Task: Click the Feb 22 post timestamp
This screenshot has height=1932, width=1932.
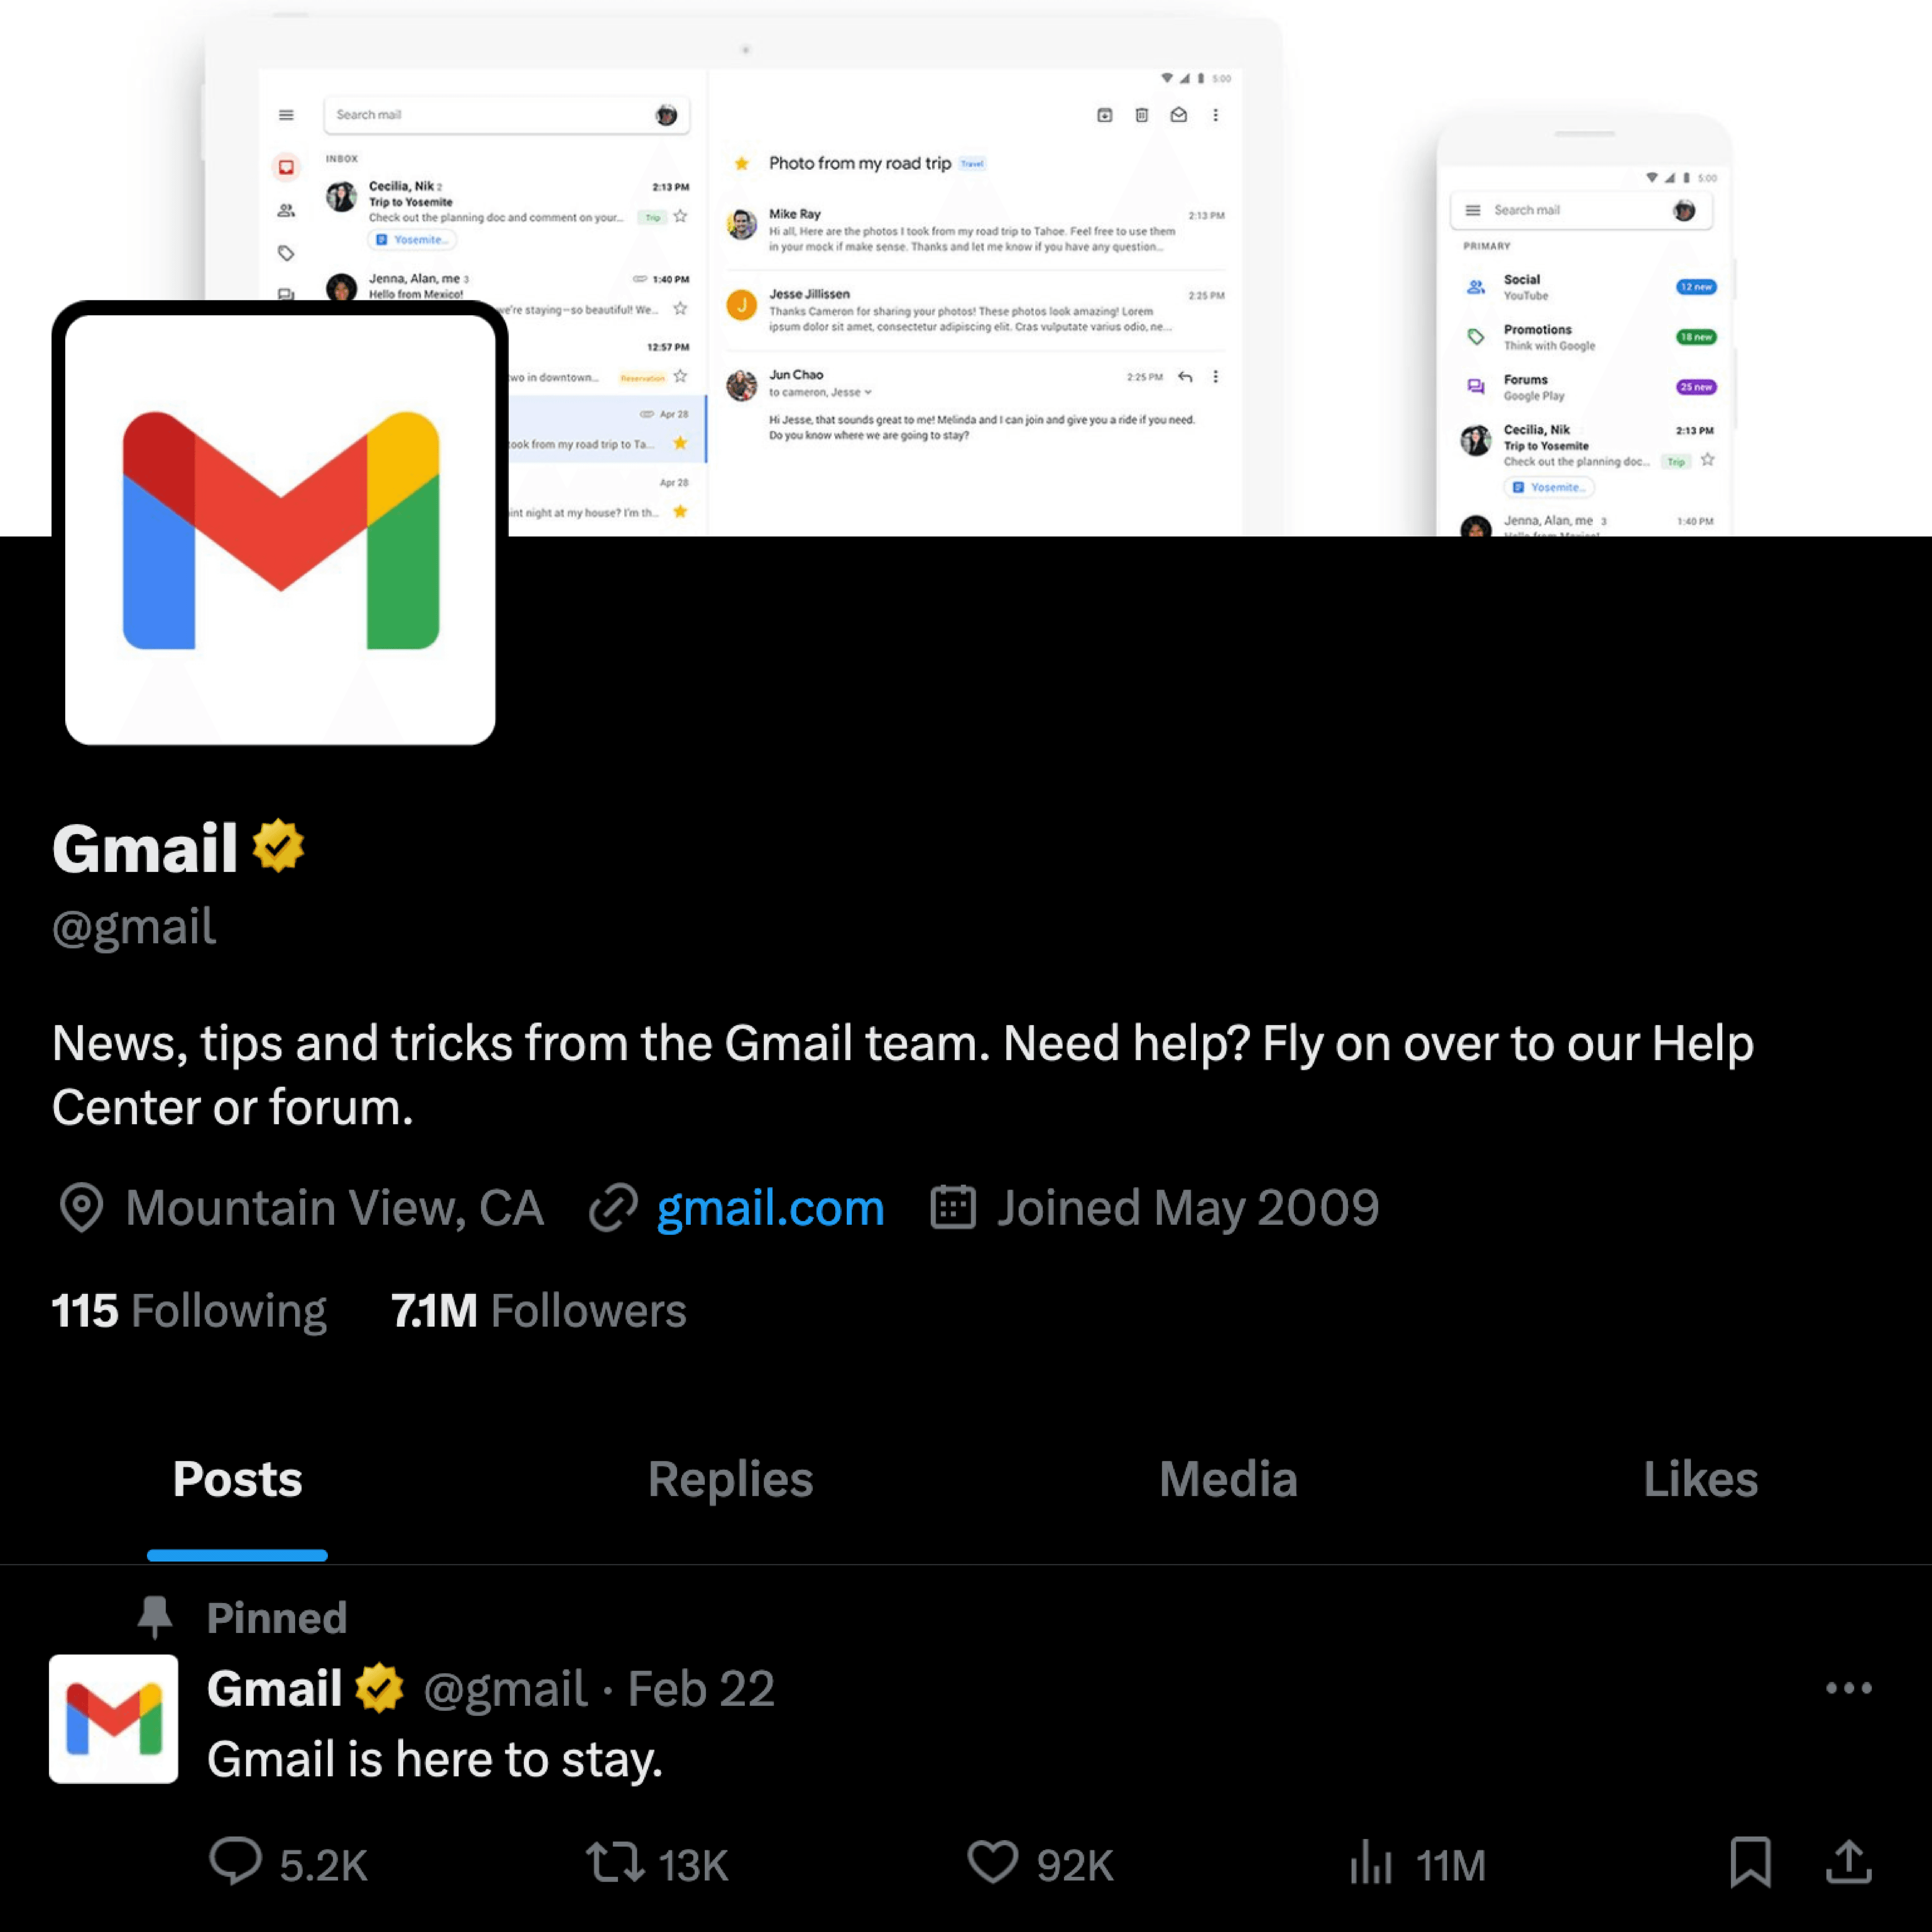Action: [701, 1689]
